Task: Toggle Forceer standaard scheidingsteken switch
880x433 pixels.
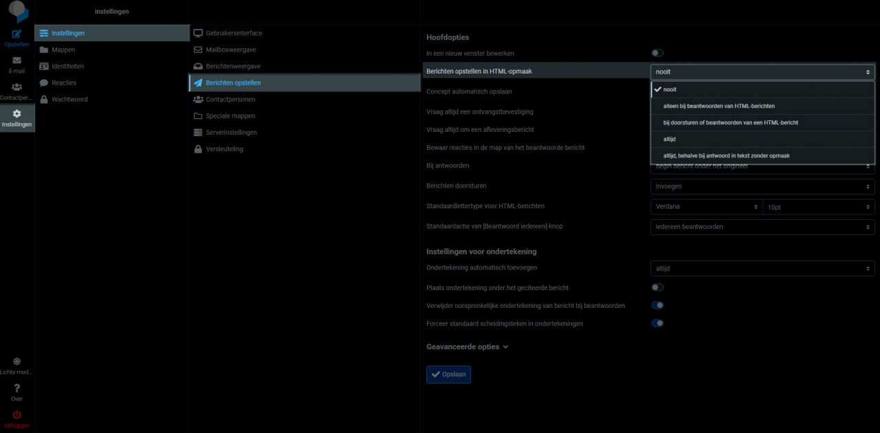Action: (x=657, y=323)
